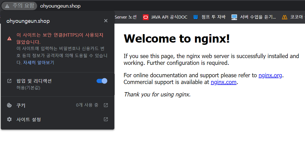Follow the nginx.com link

click(224, 82)
